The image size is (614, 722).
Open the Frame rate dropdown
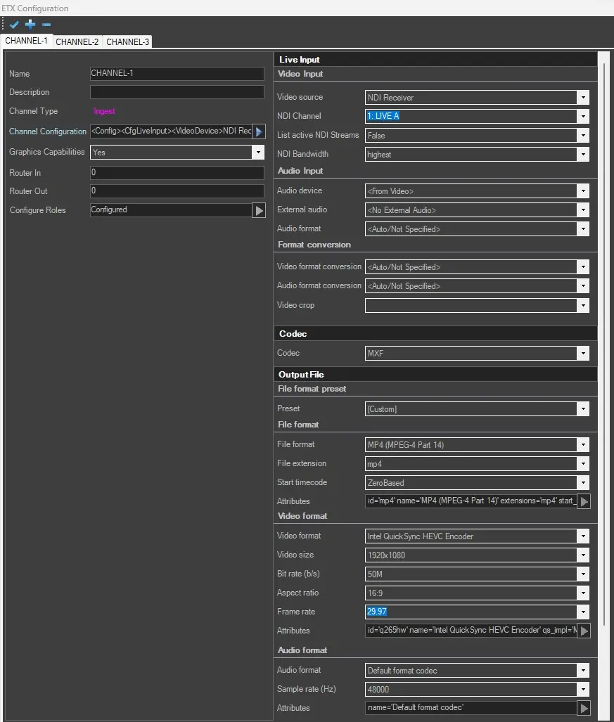coord(582,612)
